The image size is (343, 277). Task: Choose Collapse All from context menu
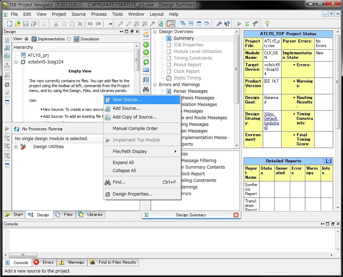pos(142,171)
